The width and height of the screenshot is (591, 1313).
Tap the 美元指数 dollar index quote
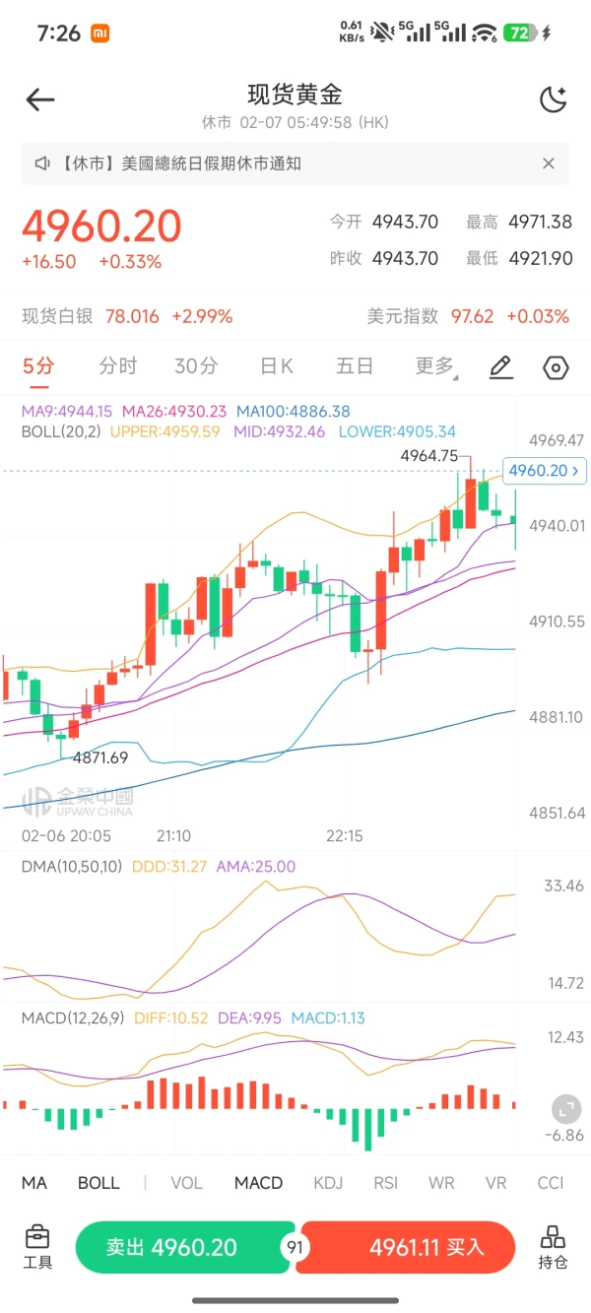click(x=468, y=316)
